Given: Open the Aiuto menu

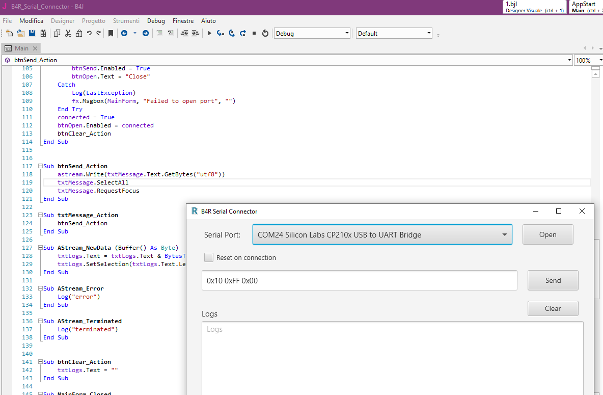Looking at the screenshot, I should tap(208, 21).
